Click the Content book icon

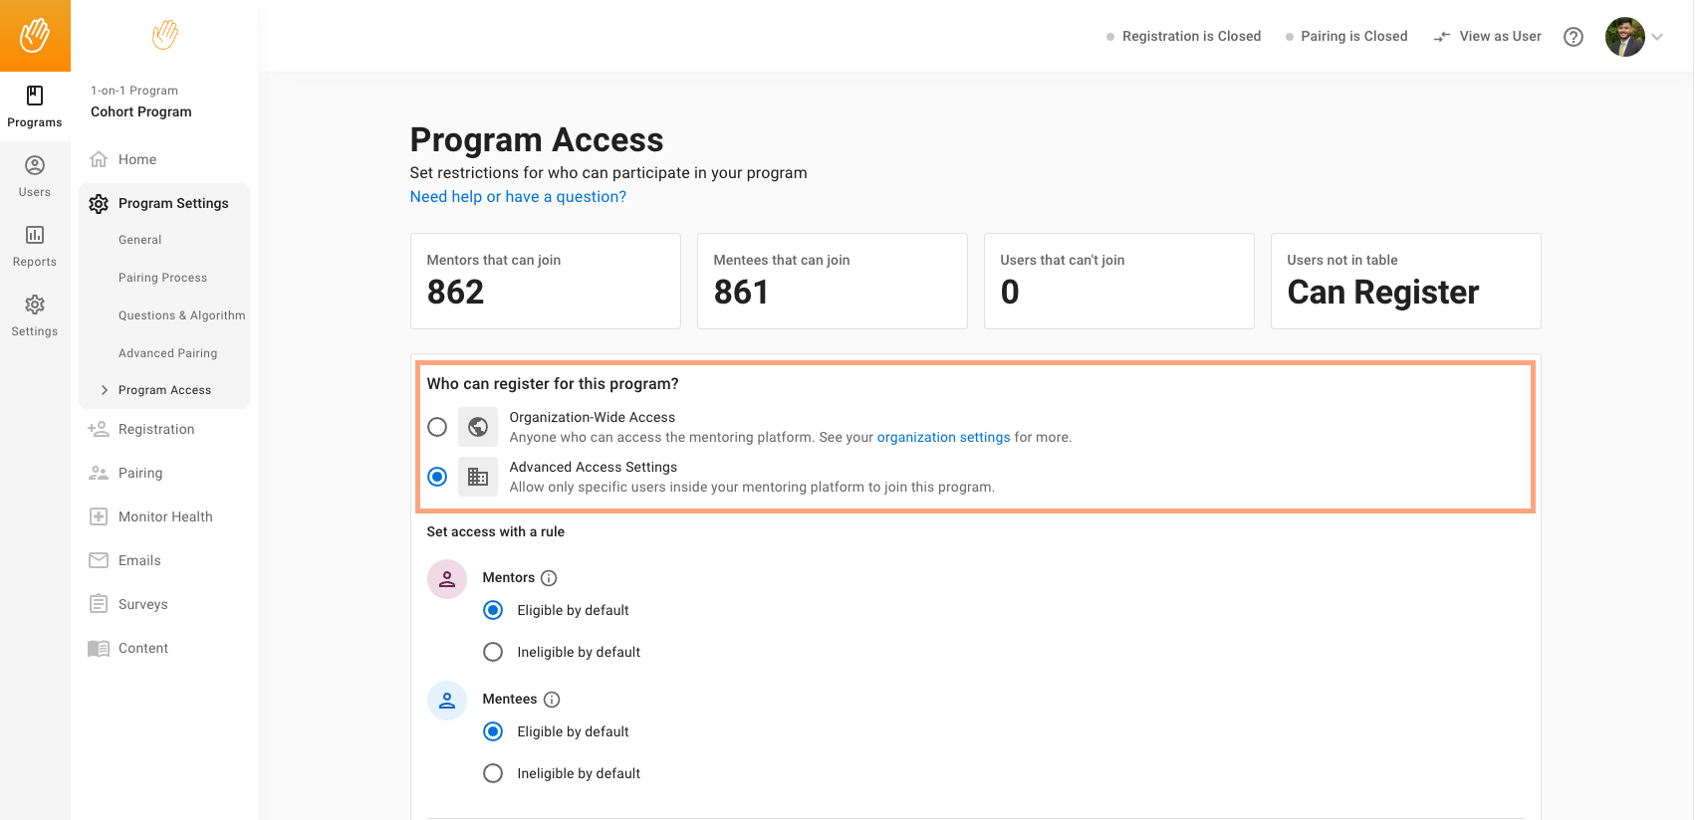[x=99, y=648]
